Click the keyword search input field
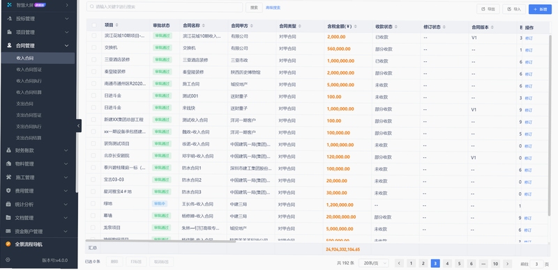The height and width of the screenshot is (270, 558). (x=165, y=7)
